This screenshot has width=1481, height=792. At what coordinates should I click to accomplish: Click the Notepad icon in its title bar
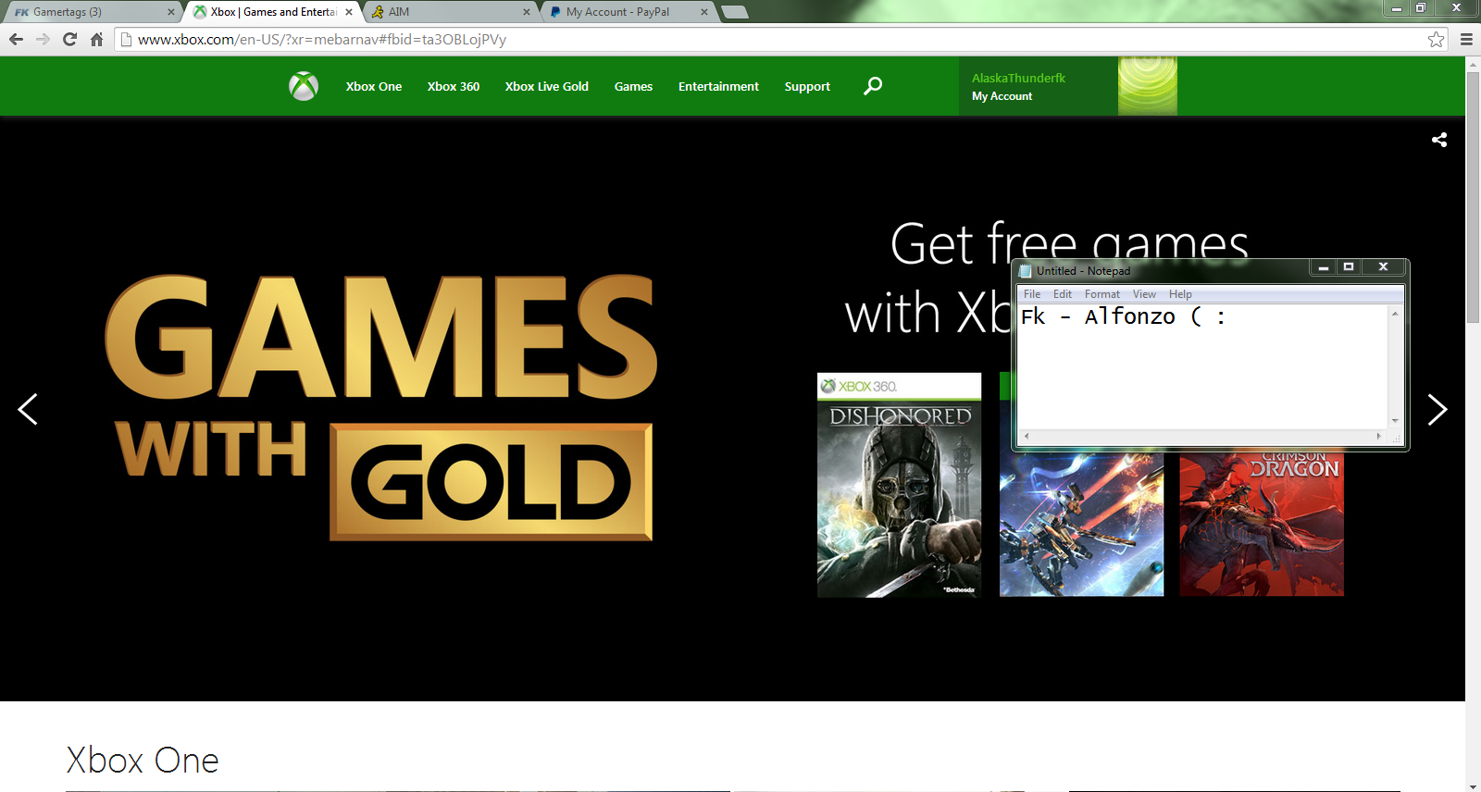[x=1025, y=270]
